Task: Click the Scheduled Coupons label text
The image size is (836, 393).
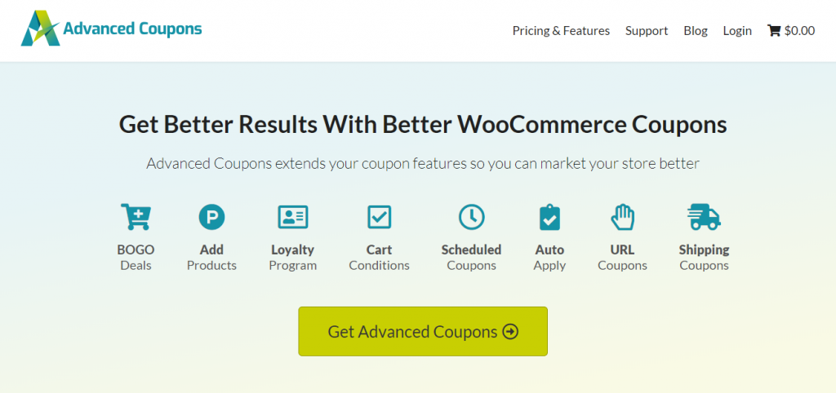Action: pos(471,257)
